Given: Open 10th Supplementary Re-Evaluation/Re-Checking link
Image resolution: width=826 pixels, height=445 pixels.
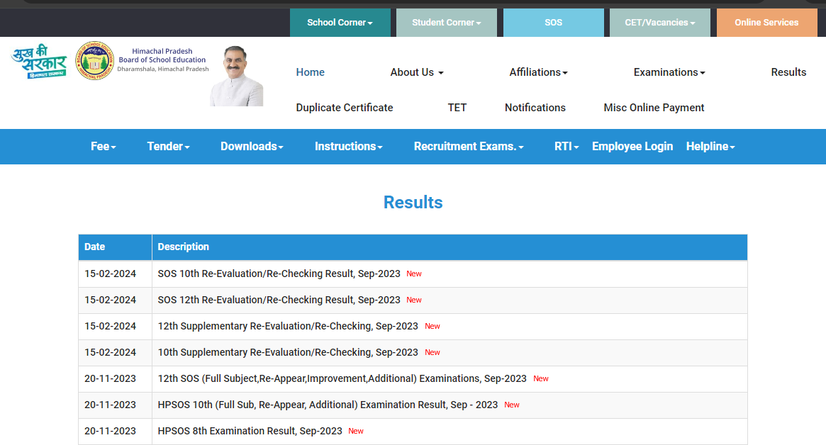Looking at the screenshot, I should (288, 352).
